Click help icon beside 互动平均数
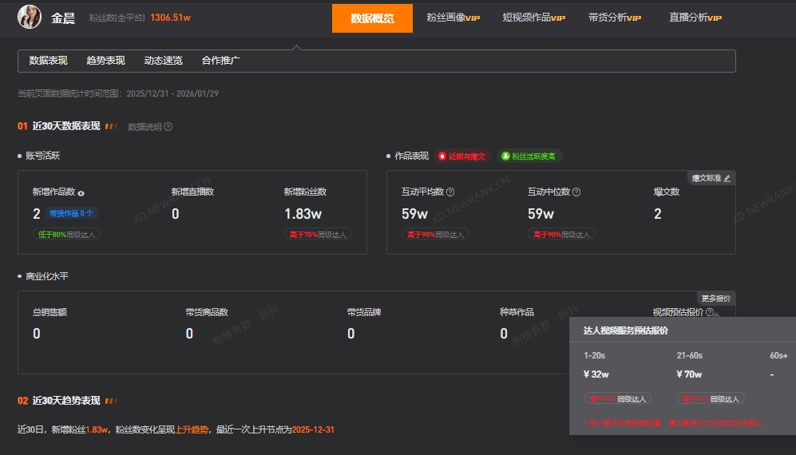 click(450, 192)
